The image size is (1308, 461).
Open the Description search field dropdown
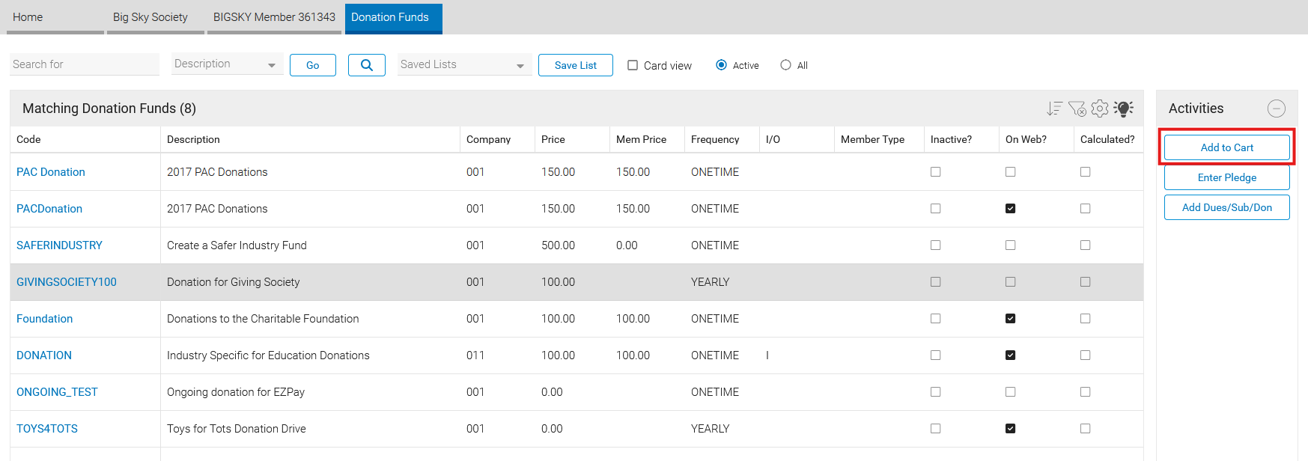pyautogui.click(x=227, y=64)
